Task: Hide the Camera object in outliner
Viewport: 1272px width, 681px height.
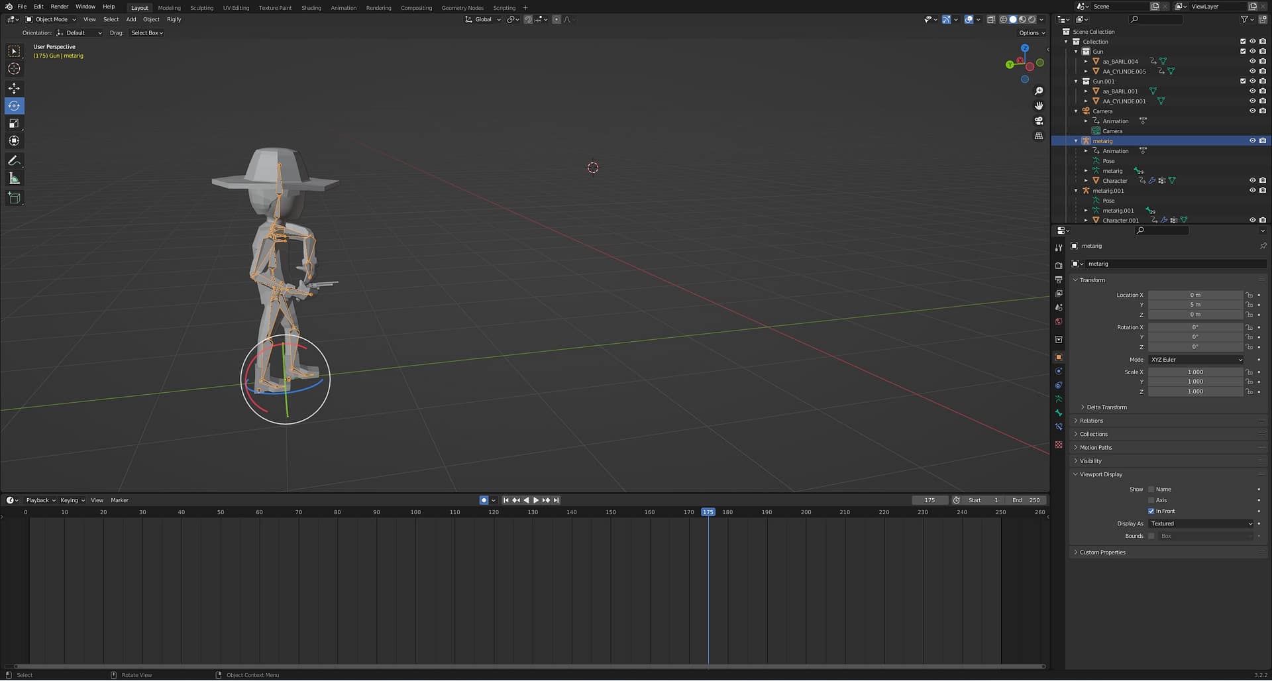Action: pos(1252,111)
